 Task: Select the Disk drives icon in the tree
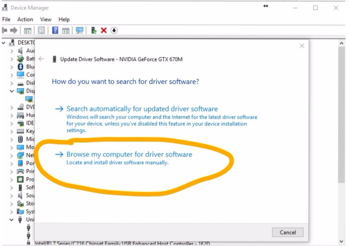click(x=20, y=84)
